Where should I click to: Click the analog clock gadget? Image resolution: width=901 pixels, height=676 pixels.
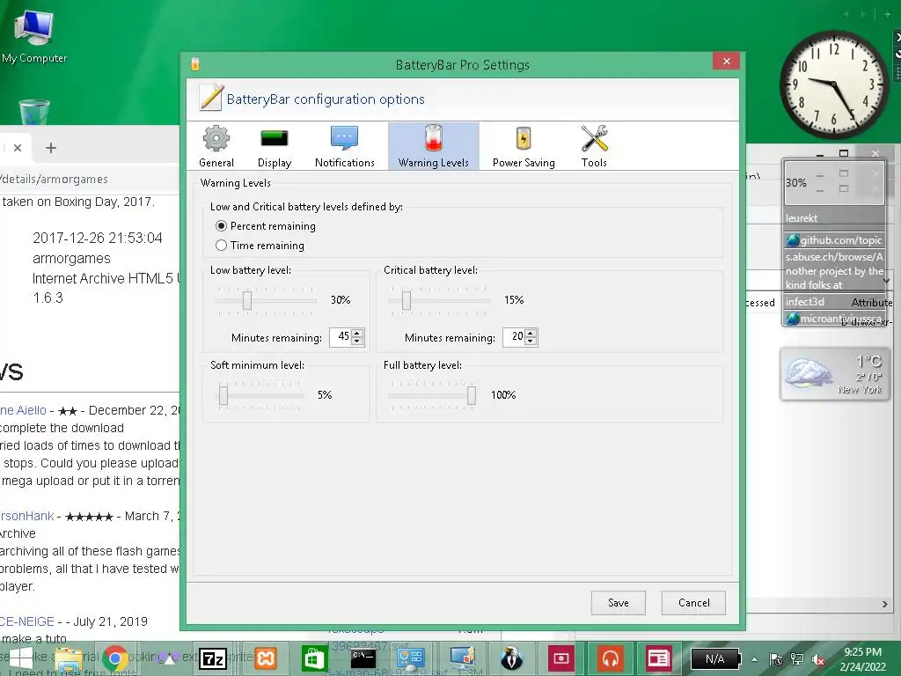[834, 84]
